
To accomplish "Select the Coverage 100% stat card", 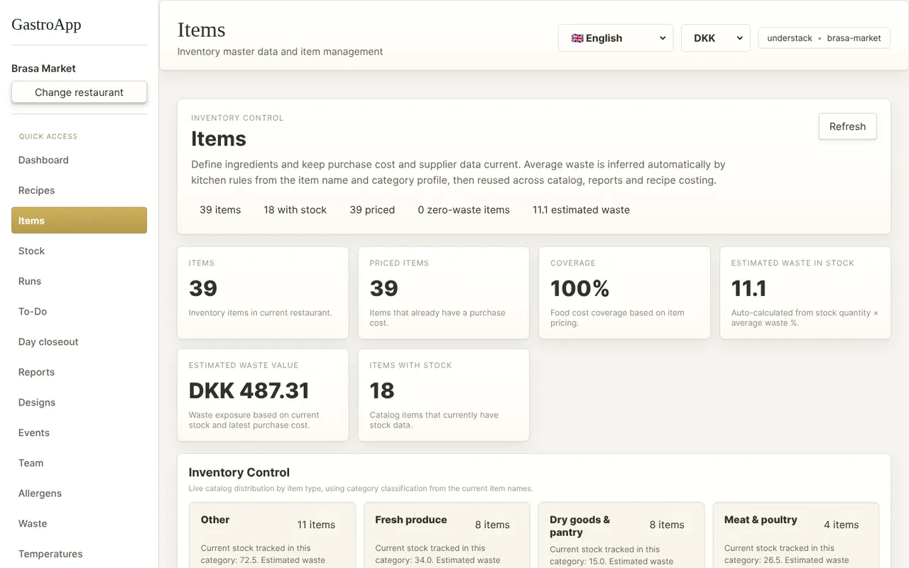I will pos(624,293).
